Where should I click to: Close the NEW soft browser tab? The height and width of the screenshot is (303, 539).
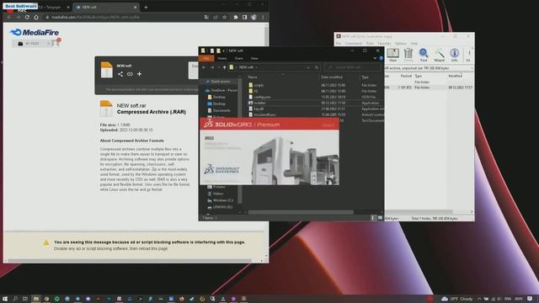(x=135, y=7)
